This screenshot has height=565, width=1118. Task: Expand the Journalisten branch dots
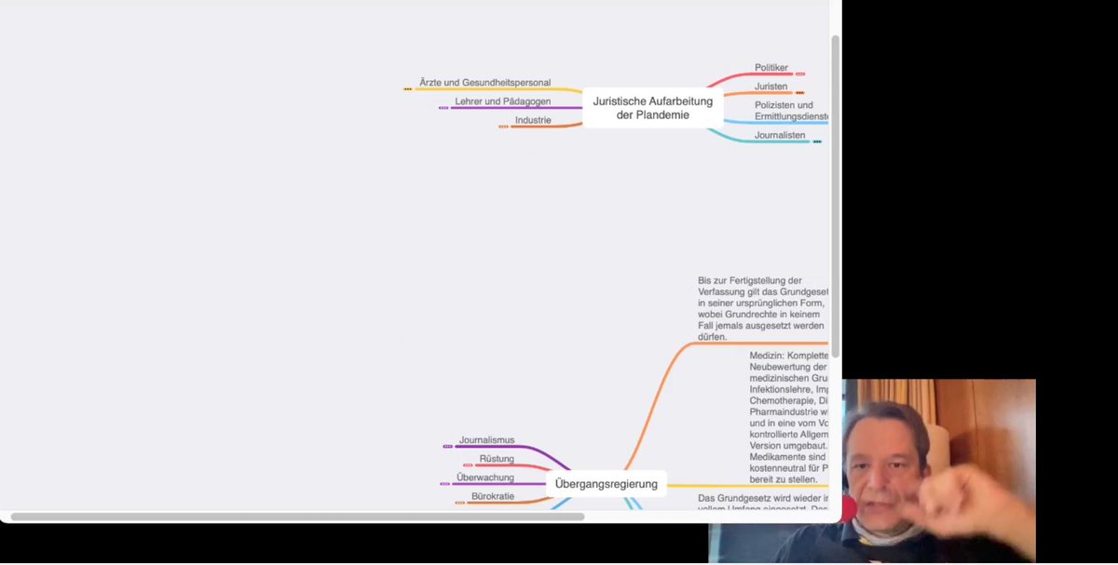click(817, 141)
